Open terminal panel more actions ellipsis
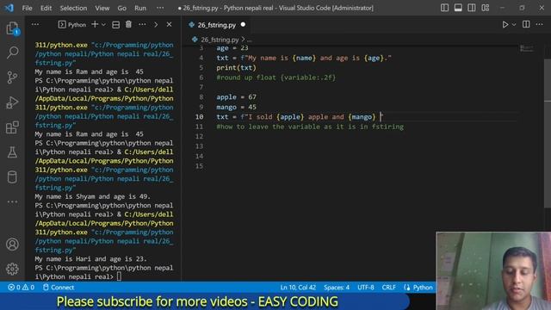Screen dimensions: 551x310 142,25
